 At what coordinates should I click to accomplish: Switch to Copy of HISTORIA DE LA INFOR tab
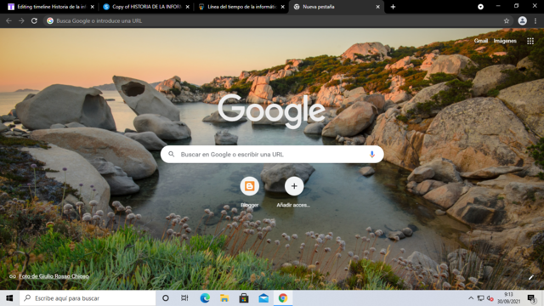click(145, 7)
